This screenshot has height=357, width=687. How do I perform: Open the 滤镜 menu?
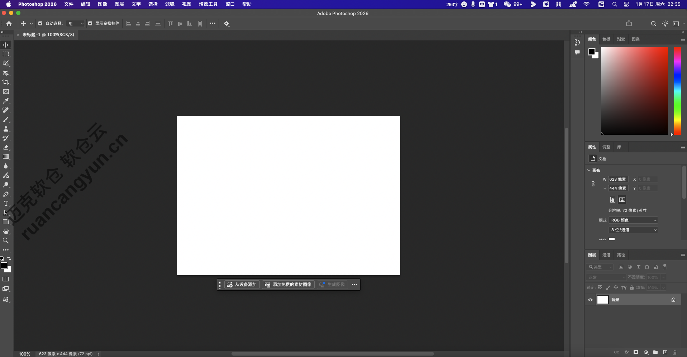coord(170,4)
